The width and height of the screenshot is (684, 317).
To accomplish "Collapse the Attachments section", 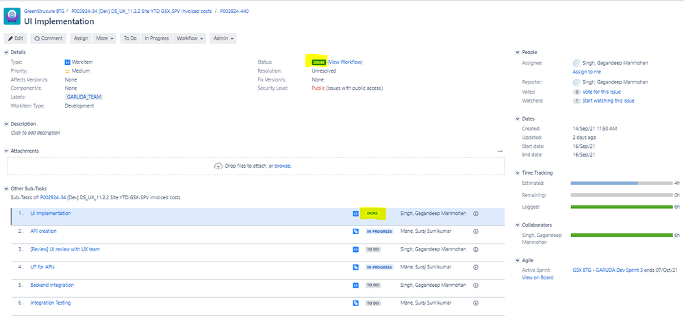I will pos(6,151).
